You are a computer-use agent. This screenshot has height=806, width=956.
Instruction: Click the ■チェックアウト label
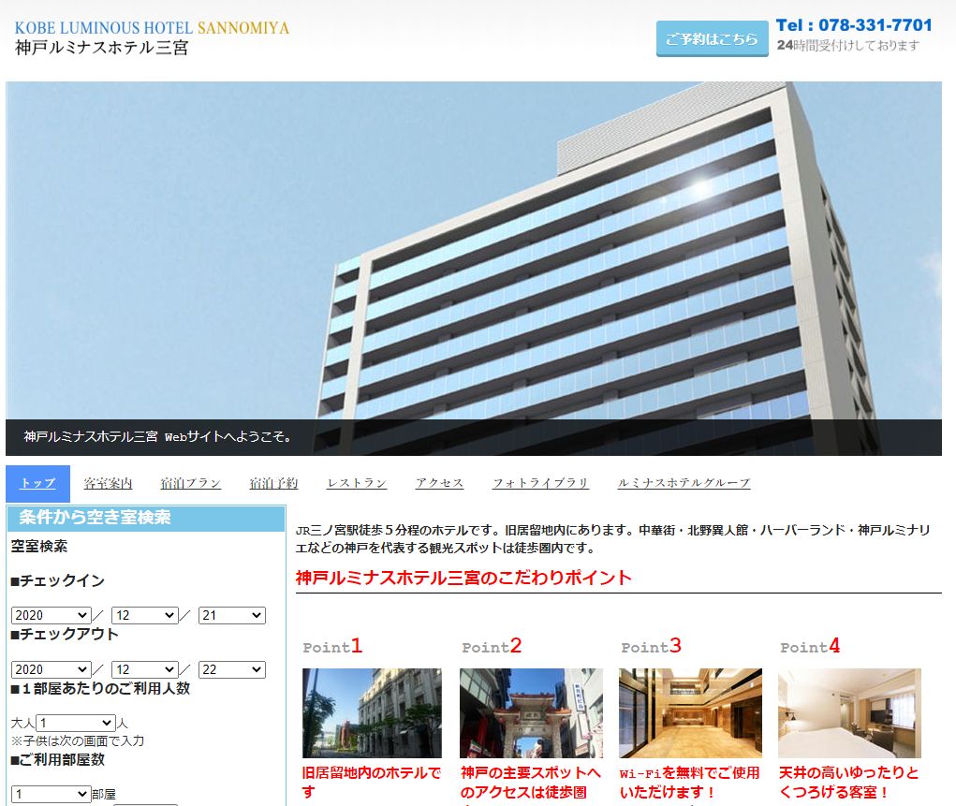tap(64, 635)
